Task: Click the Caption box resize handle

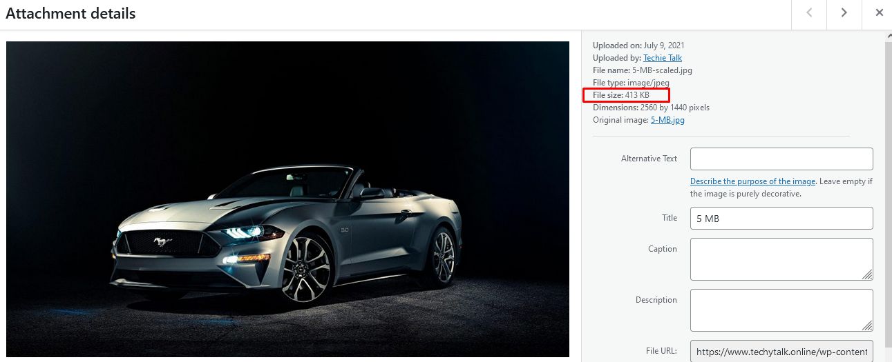Action: point(867,275)
